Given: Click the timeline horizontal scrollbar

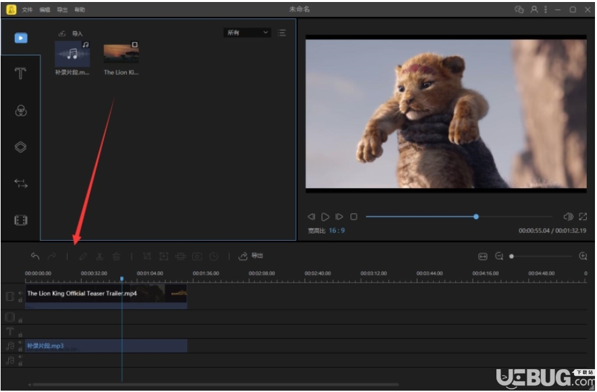Looking at the screenshot, I should tap(215, 385).
